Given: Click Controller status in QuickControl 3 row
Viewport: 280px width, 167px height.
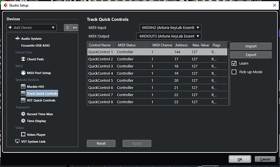Looking at the screenshot, I should [x=125, y=66].
